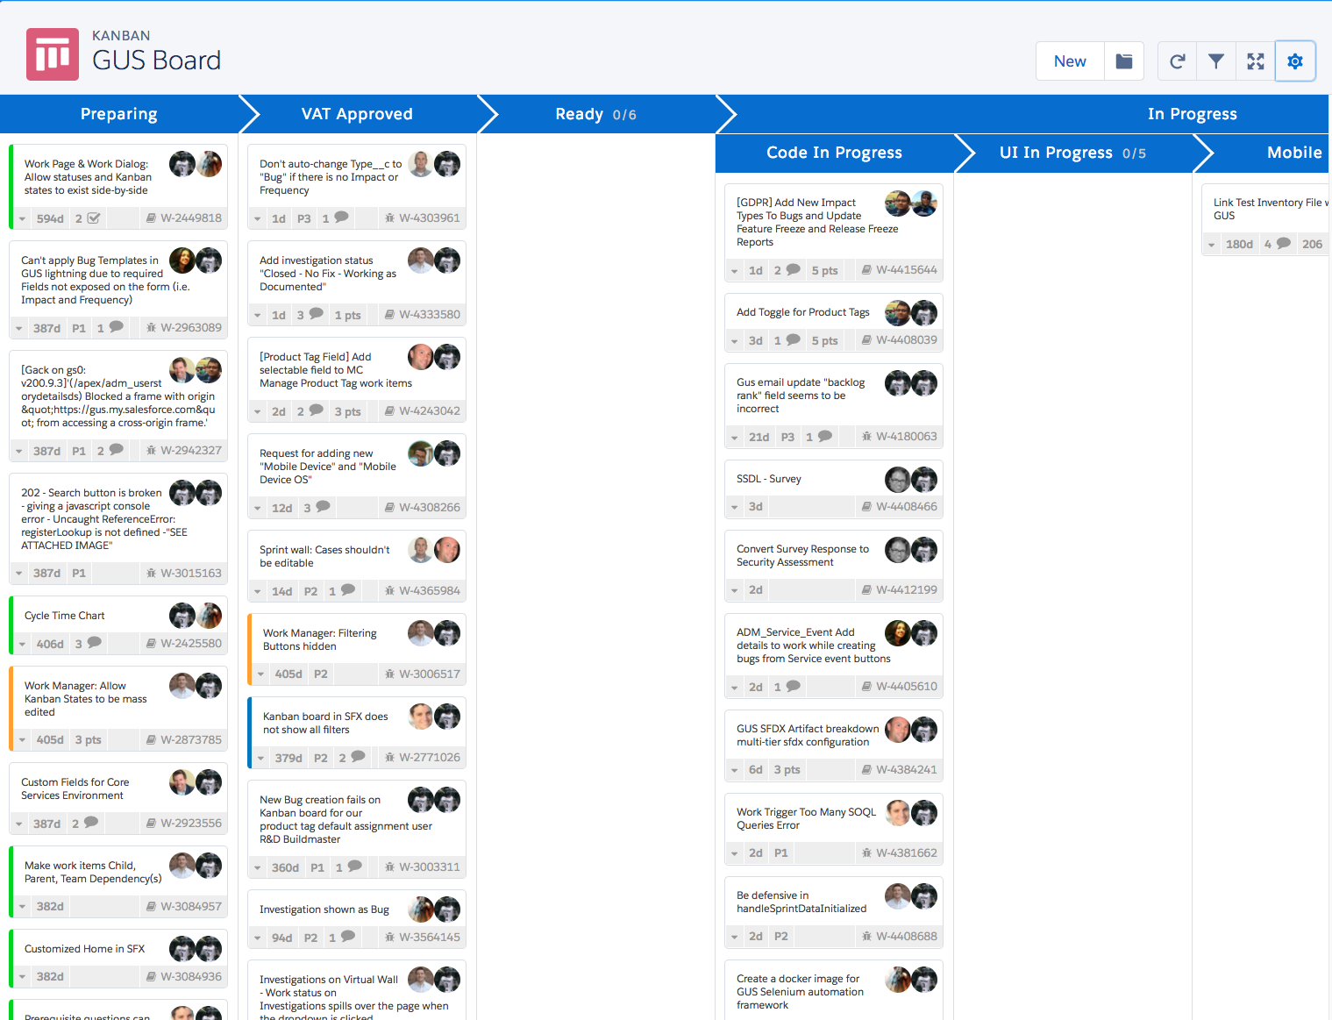Open dropdown on Add Toggle for Product Tags
The width and height of the screenshot is (1332, 1020).
coord(735,341)
